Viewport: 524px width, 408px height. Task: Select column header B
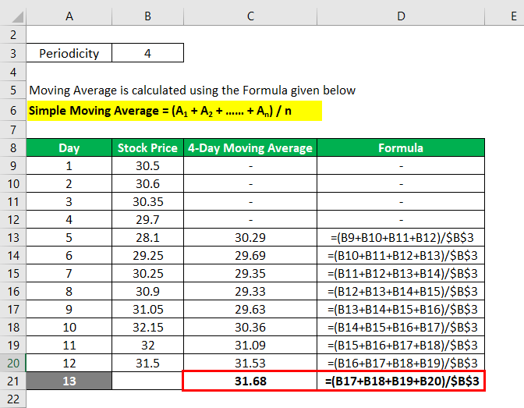coord(147,14)
